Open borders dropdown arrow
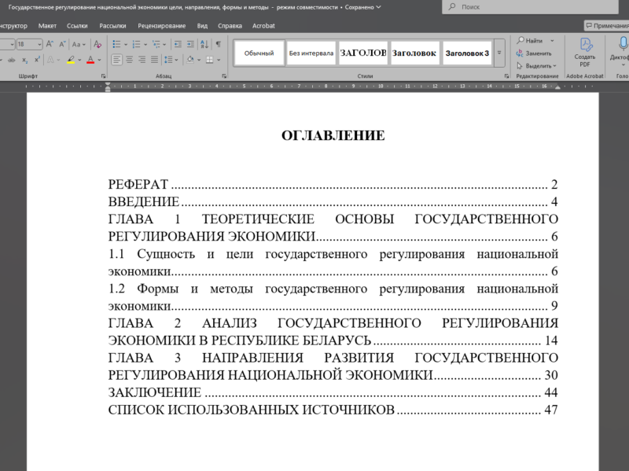Viewport: 629px width, 471px height. click(219, 61)
